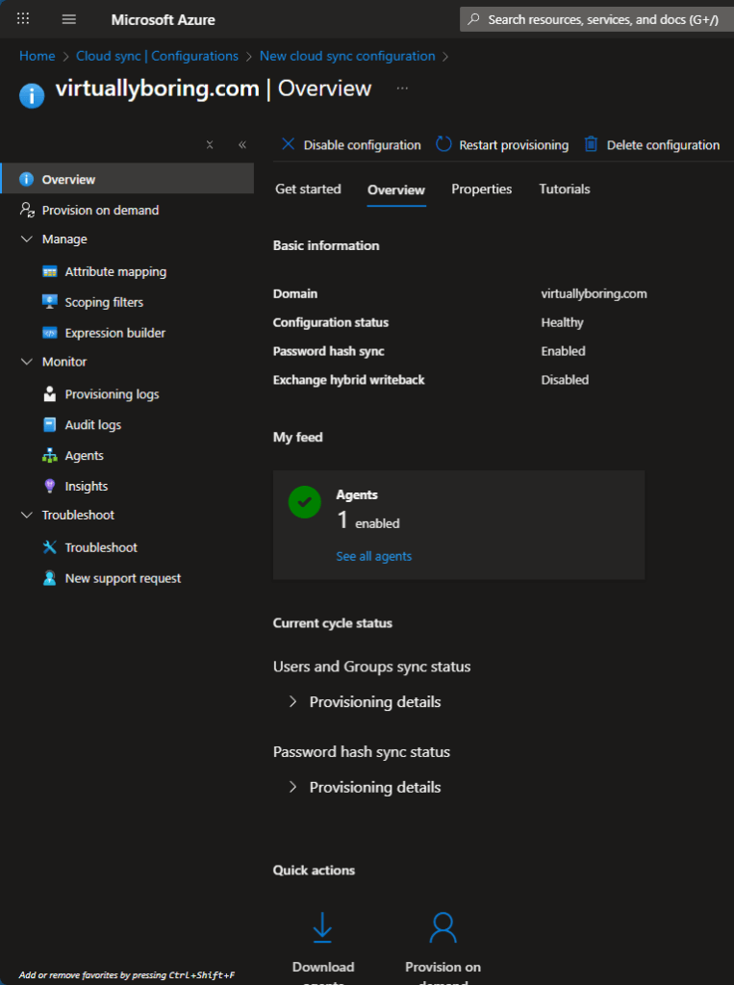This screenshot has width=734, height=985.
Task: Collapse the Monitor section chevron
Action: pyautogui.click(x=26, y=362)
